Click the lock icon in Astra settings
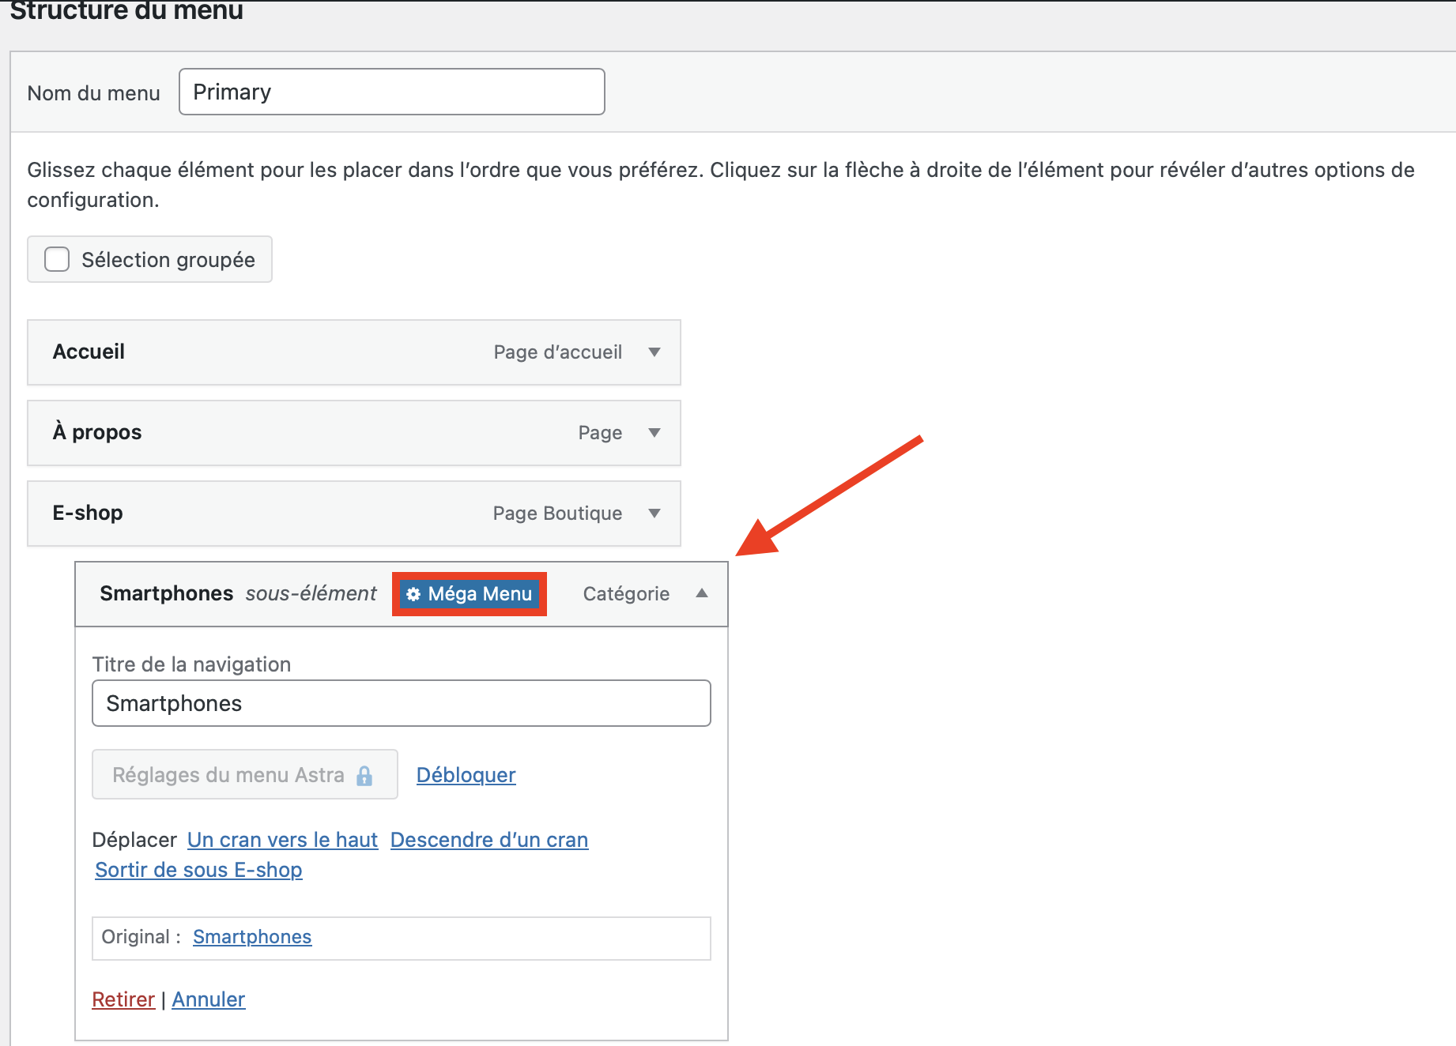The width and height of the screenshot is (1456, 1046). (x=364, y=776)
